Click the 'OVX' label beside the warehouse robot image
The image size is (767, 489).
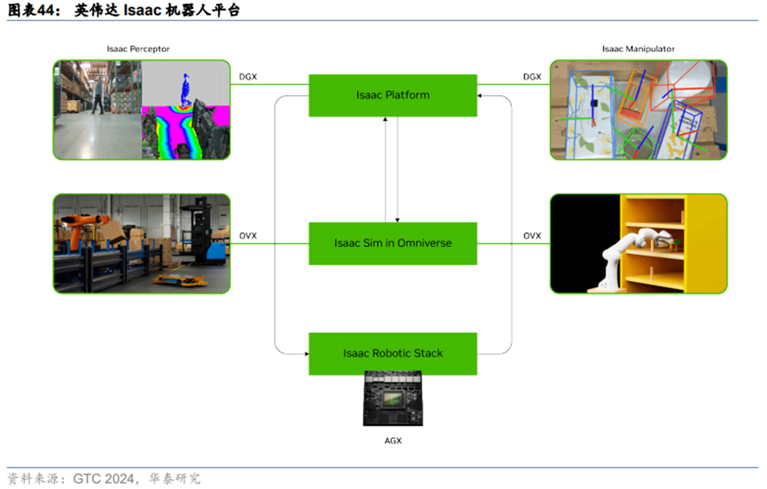pyautogui.click(x=248, y=236)
